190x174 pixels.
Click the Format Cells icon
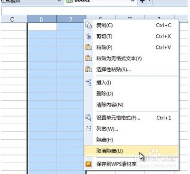88,117
